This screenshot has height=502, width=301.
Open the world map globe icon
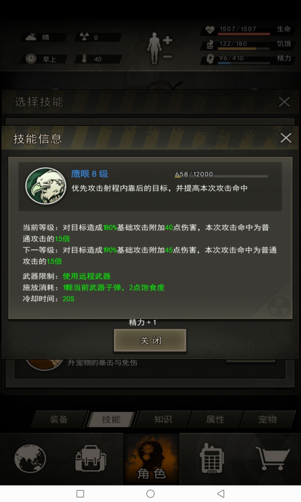click(x=30, y=458)
